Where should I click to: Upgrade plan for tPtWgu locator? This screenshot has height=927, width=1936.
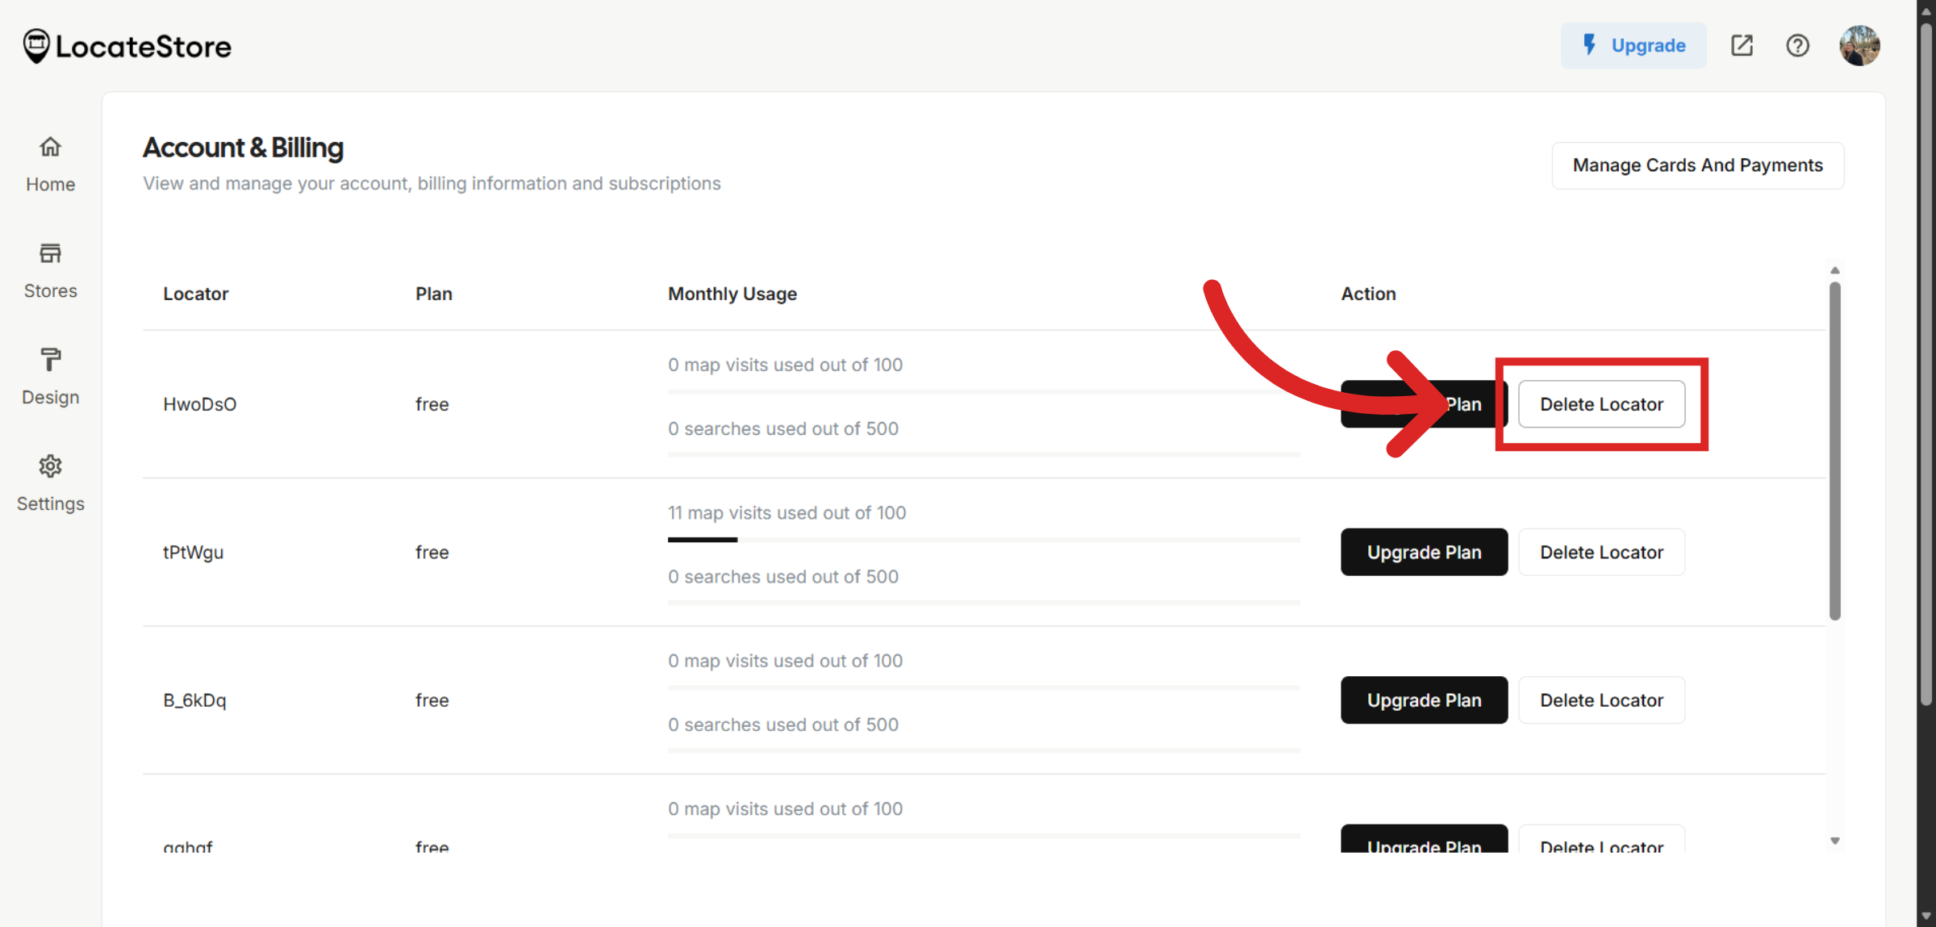click(1424, 552)
